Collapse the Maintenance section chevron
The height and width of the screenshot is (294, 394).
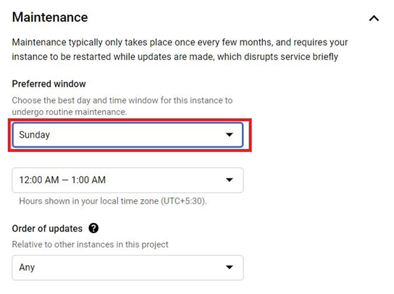(374, 18)
